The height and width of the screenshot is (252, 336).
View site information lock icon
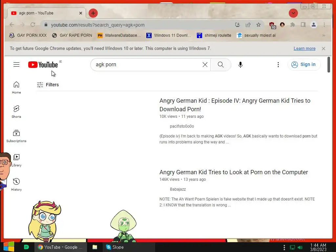point(46,25)
